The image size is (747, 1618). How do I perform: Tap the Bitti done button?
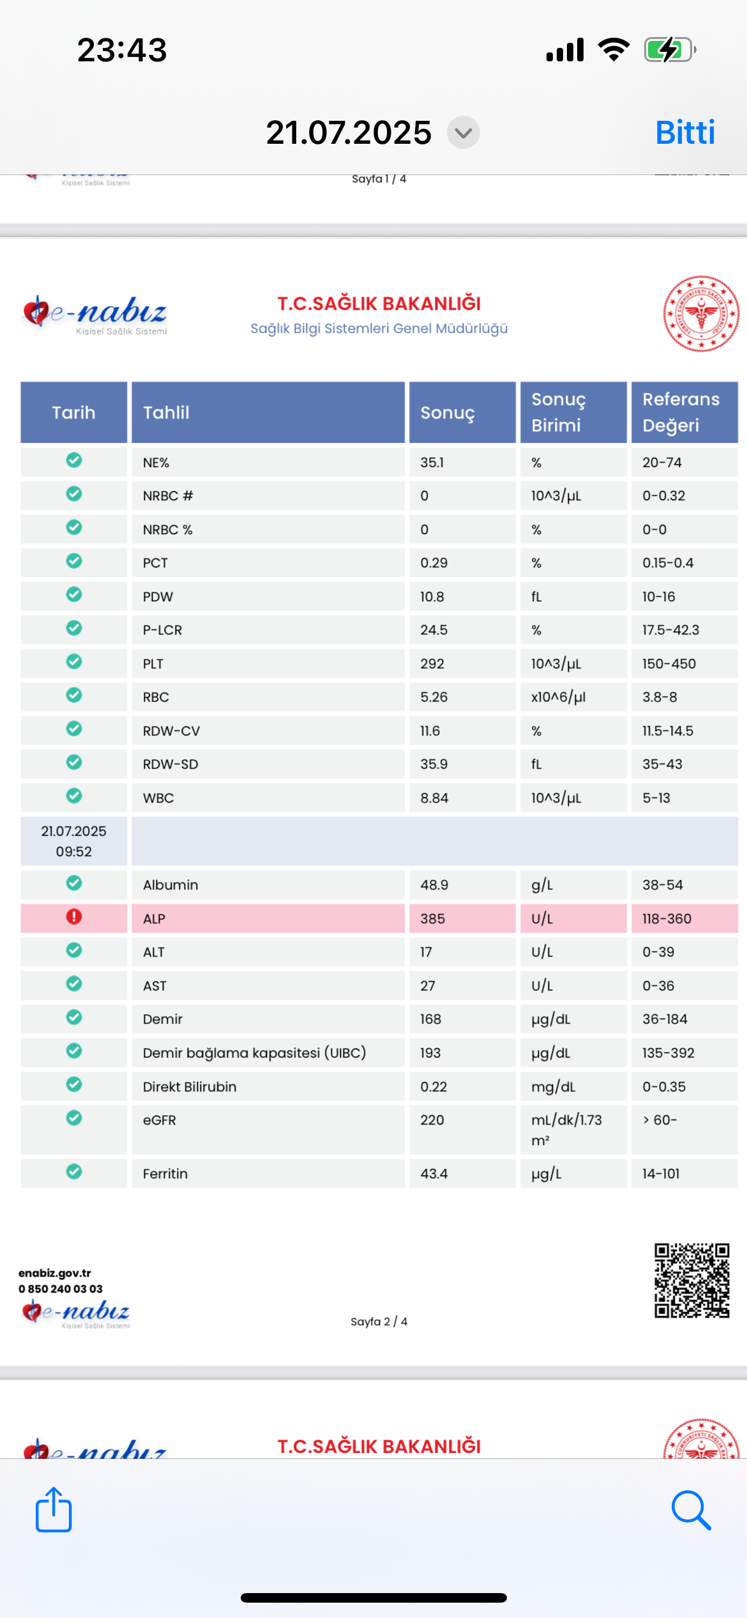point(685,132)
